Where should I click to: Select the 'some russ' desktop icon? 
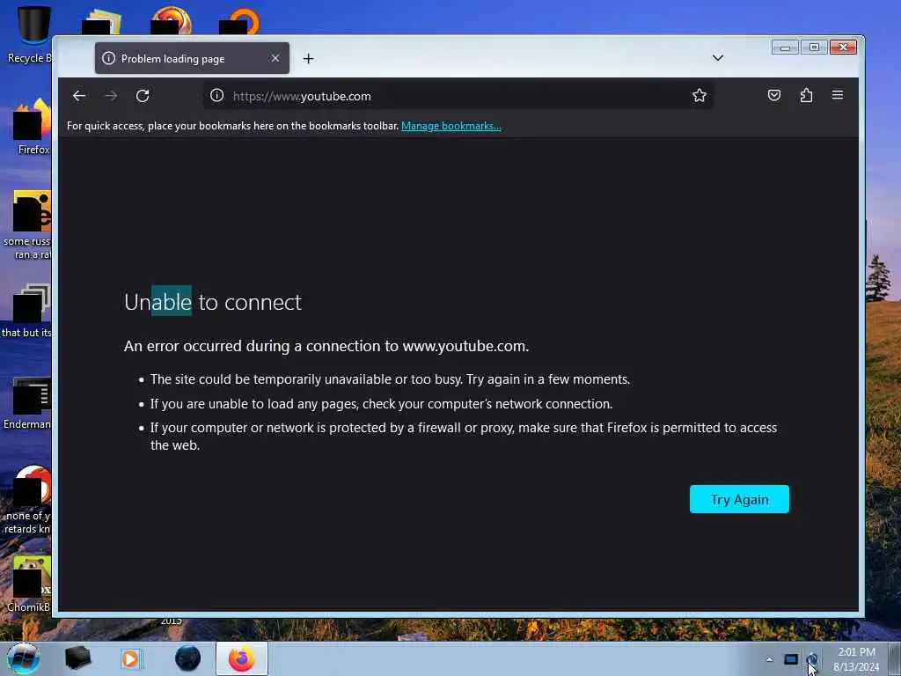click(29, 225)
